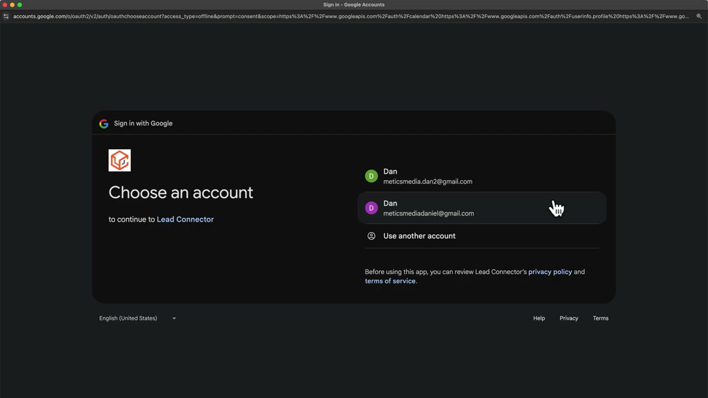Click the purple avatar for meticsmediadaniel account
The width and height of the screenshot is (708, 398).
pyautogui.click(x=371, y=208)
